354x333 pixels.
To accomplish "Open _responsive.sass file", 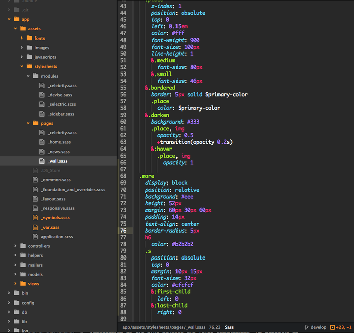I will coord(58,208).
